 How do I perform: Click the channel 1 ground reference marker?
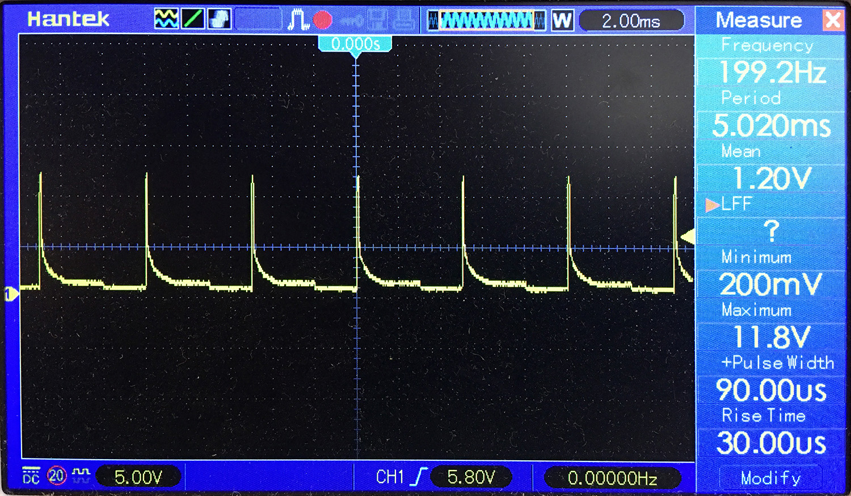pos(11,294)
